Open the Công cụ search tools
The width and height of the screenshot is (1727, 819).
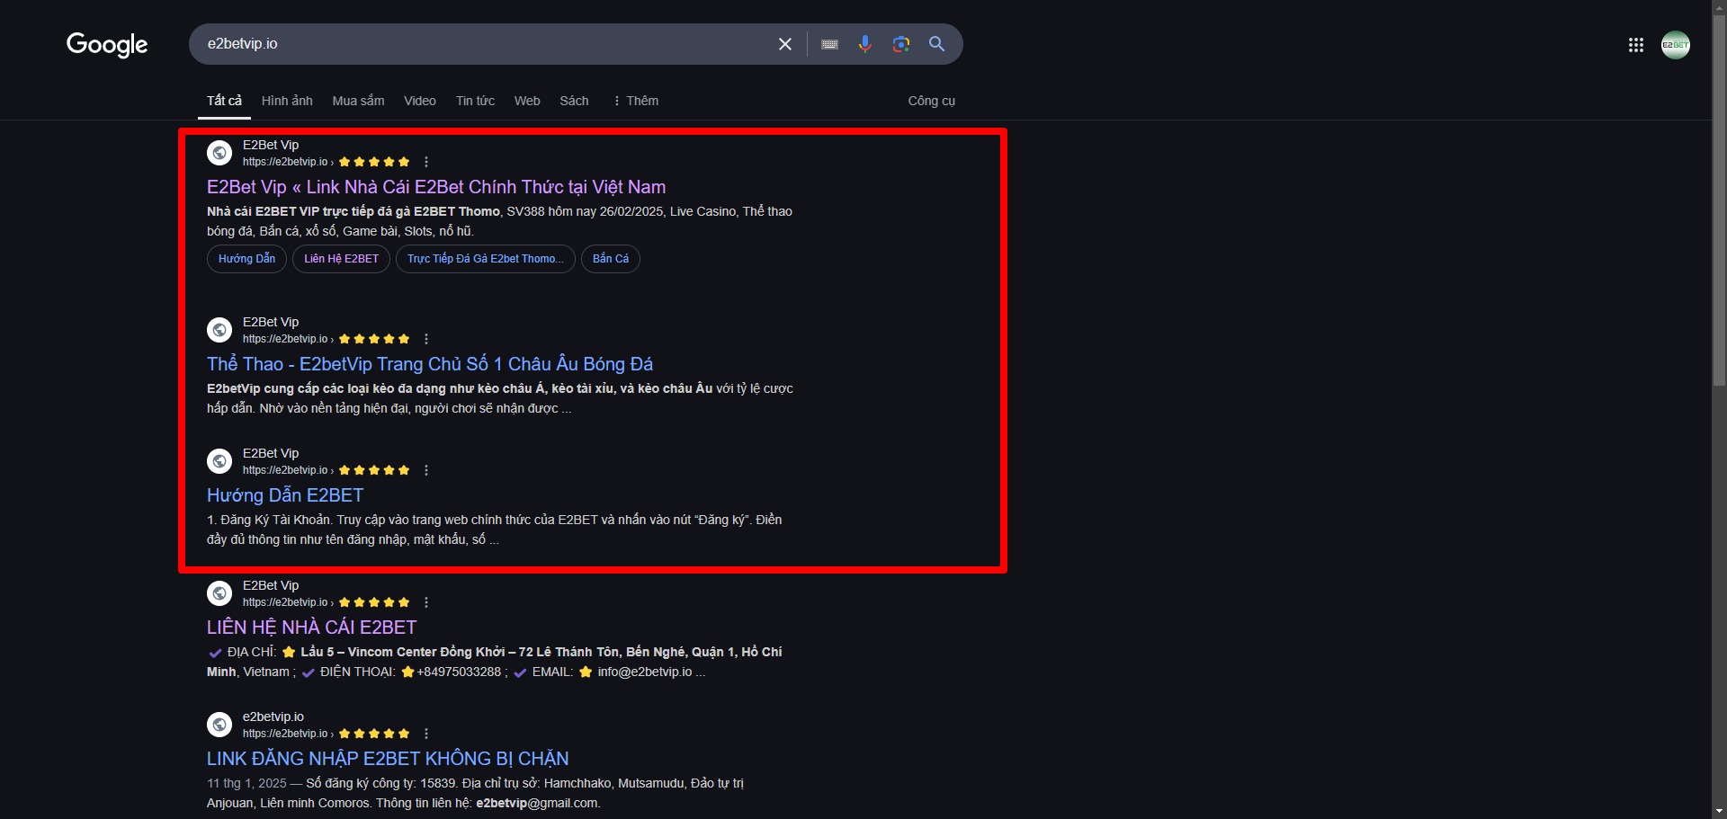[931, 101]
